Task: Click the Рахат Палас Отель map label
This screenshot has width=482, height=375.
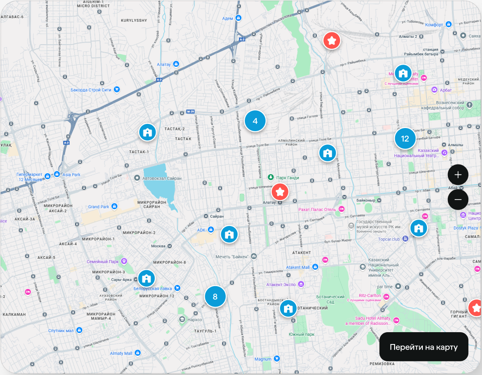Action: click(x=317, y=210)
